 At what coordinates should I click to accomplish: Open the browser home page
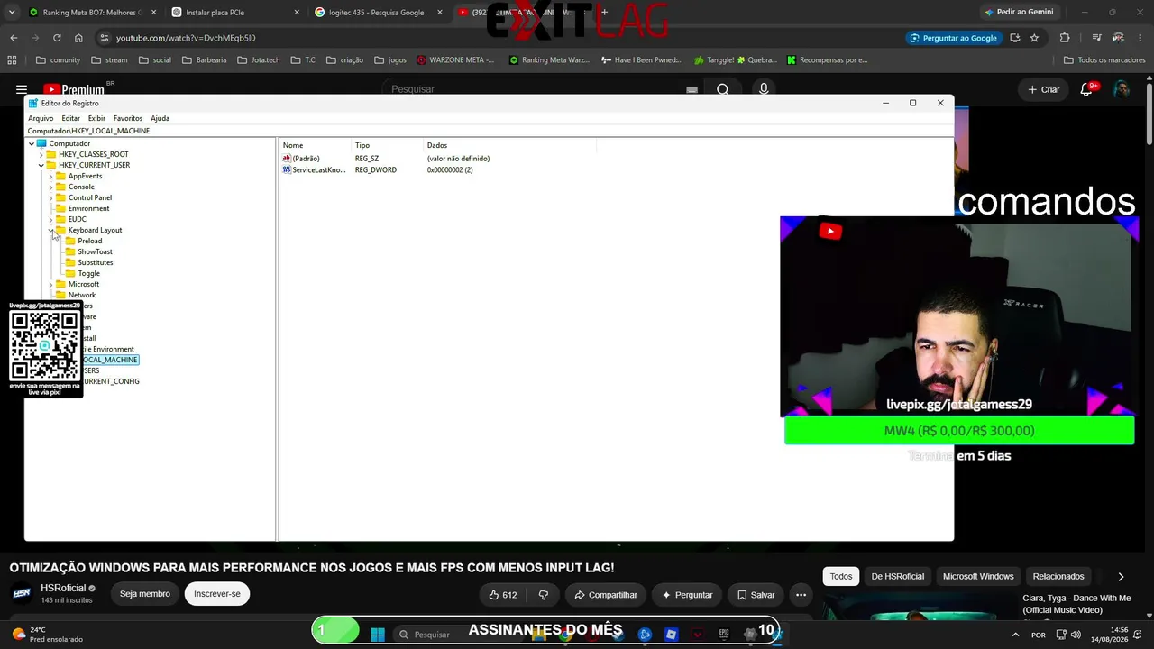click(x=78, y=38)
